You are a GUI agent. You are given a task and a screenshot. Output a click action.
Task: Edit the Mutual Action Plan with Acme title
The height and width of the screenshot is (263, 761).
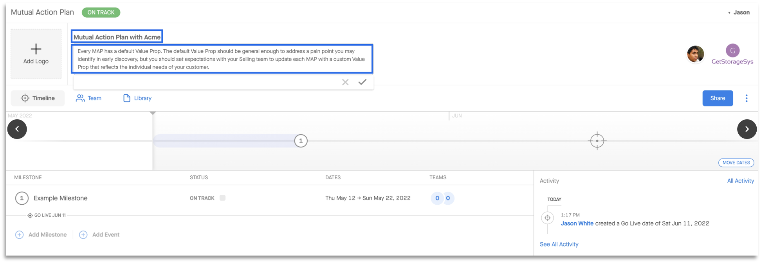click(117, 37)
